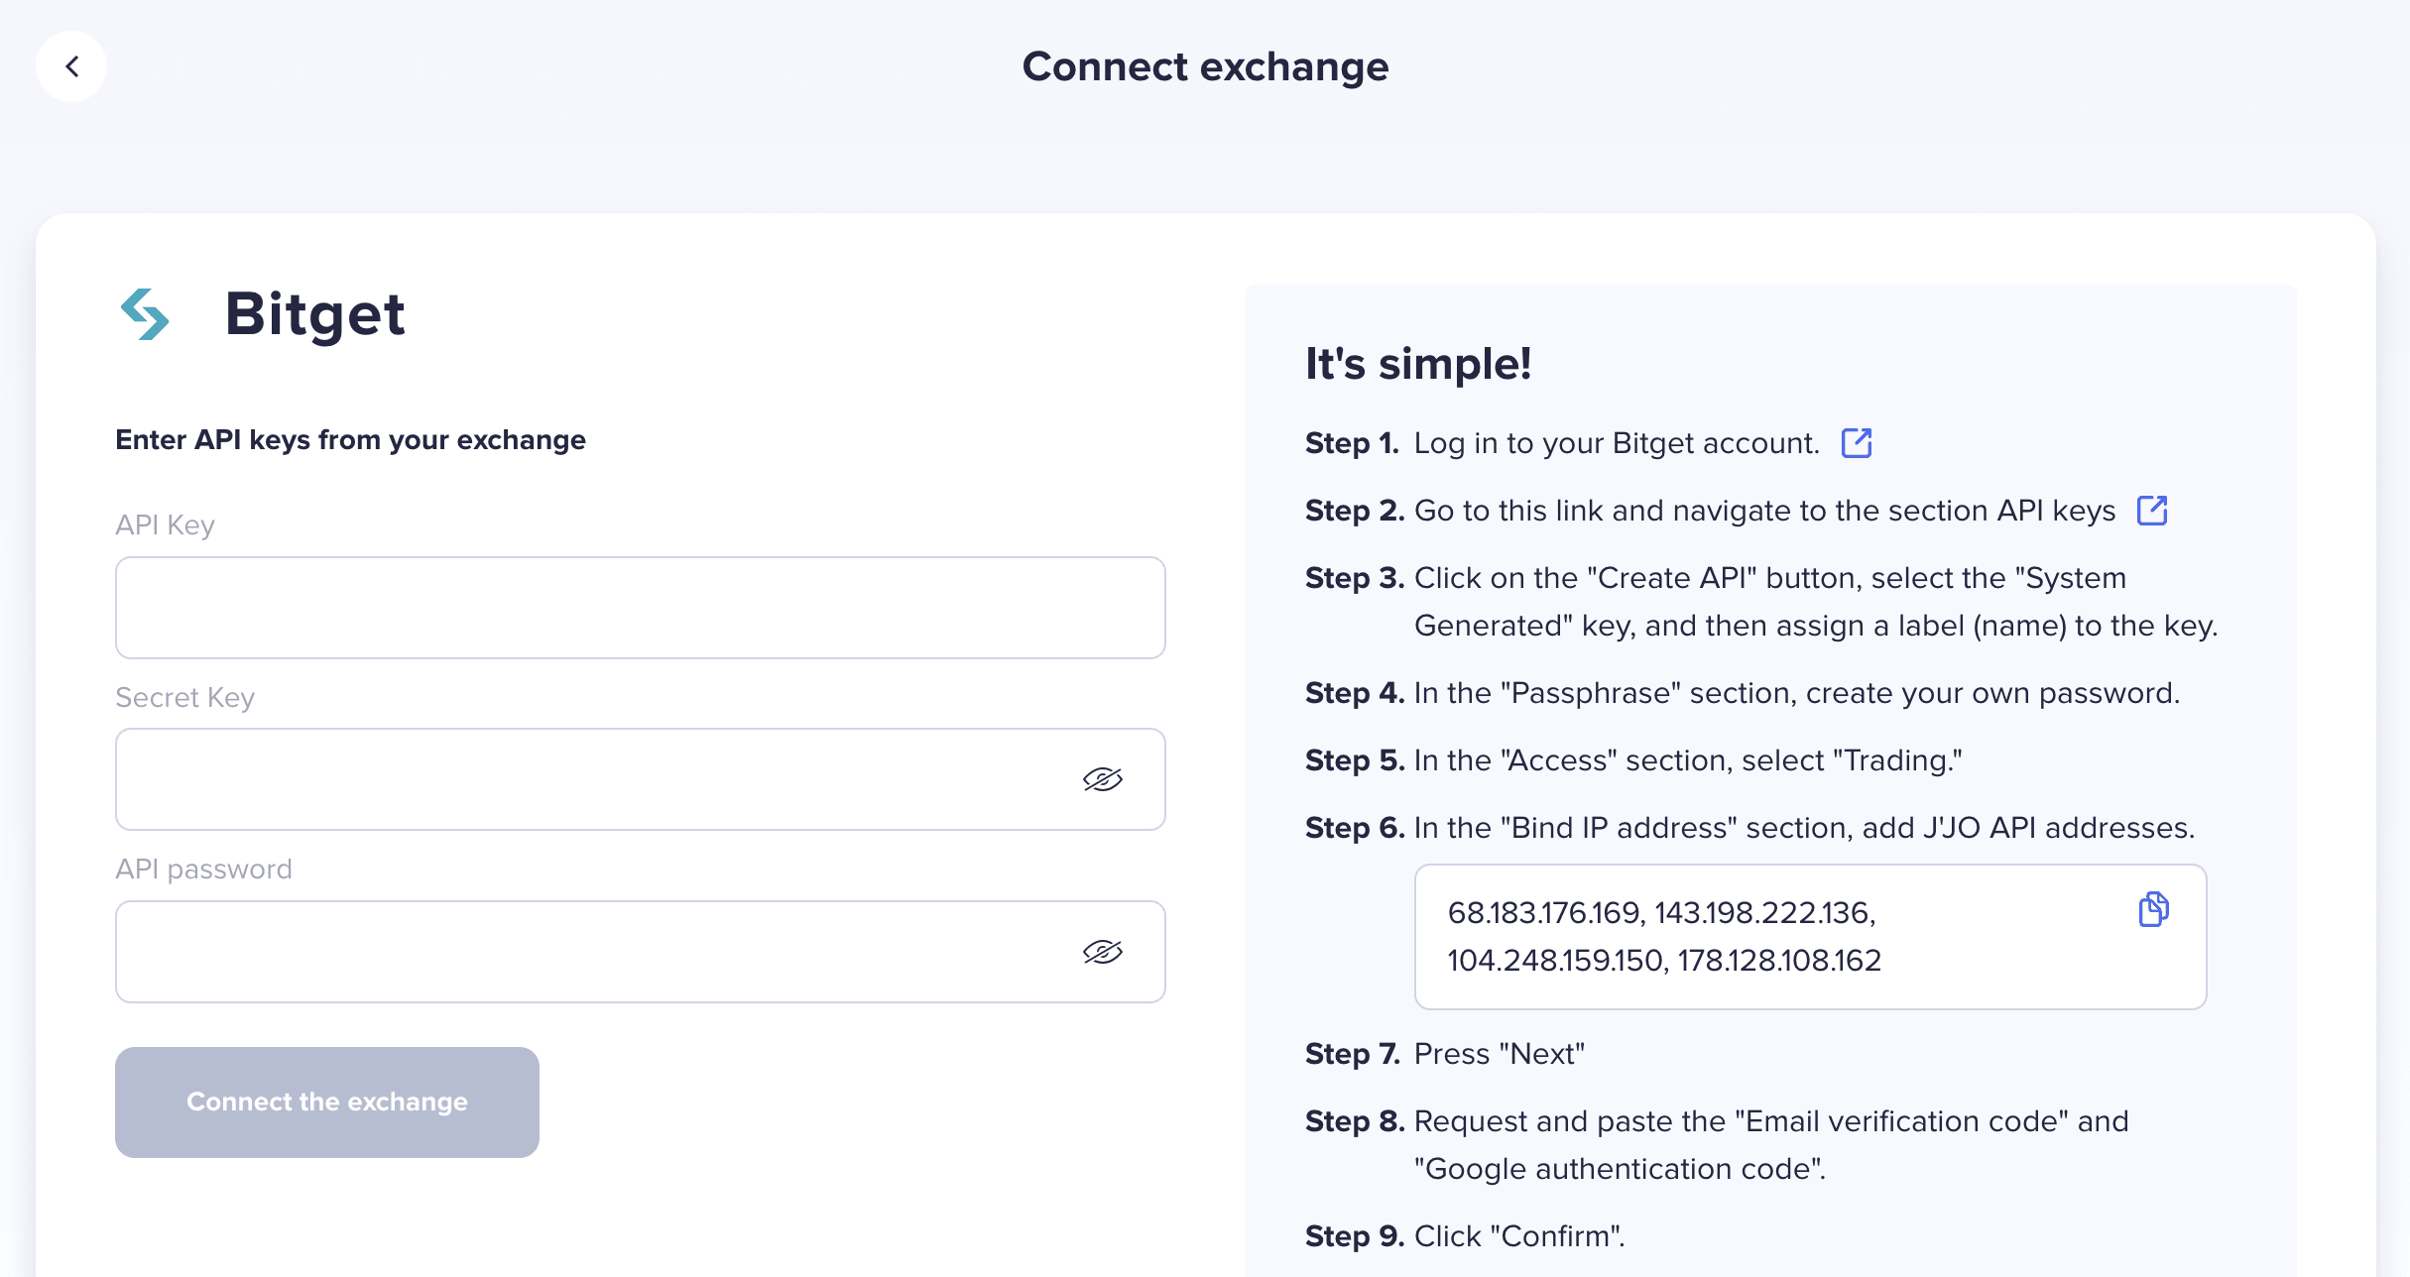
Task: Focus the API password input field
Action: pos(641,952)
